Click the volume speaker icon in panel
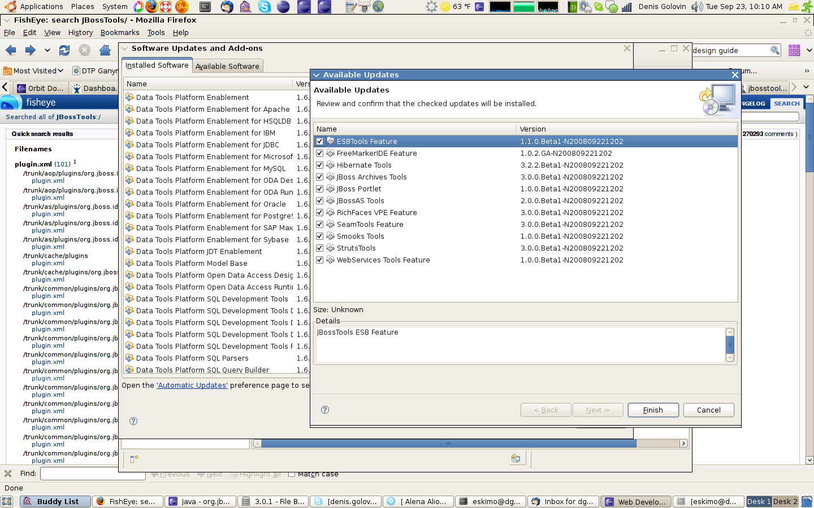814x508 pixels. [697, 7]
